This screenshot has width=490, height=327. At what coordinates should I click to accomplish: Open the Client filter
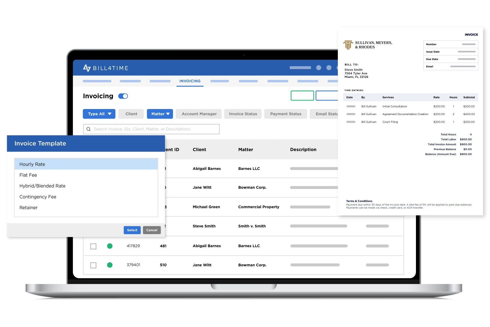click(x=131, y=114)
